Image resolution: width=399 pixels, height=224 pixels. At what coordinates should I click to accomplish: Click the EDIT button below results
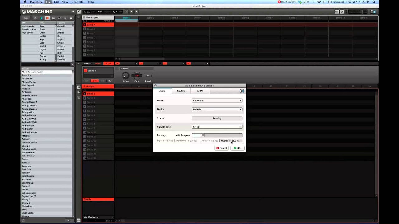pyautogui.click(x=70, y=220)
